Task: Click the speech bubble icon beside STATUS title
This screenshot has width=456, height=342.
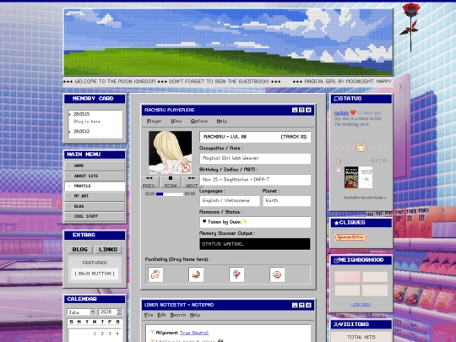Action: [x=336, y=99]
